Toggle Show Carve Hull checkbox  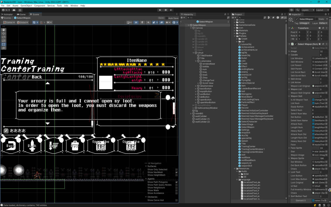click(x=177, y=200)
